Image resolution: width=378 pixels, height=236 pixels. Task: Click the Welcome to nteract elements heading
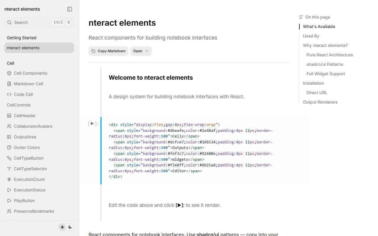[x=151, y=78]
